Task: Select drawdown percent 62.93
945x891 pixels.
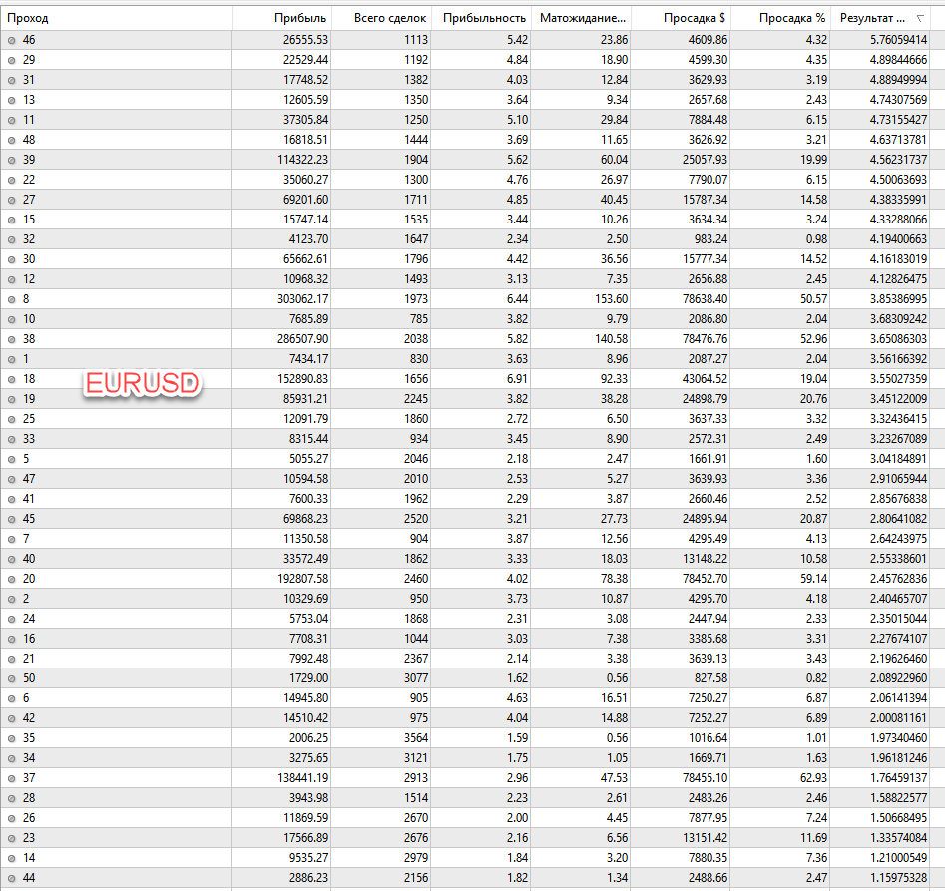Action: coord(813,778)
